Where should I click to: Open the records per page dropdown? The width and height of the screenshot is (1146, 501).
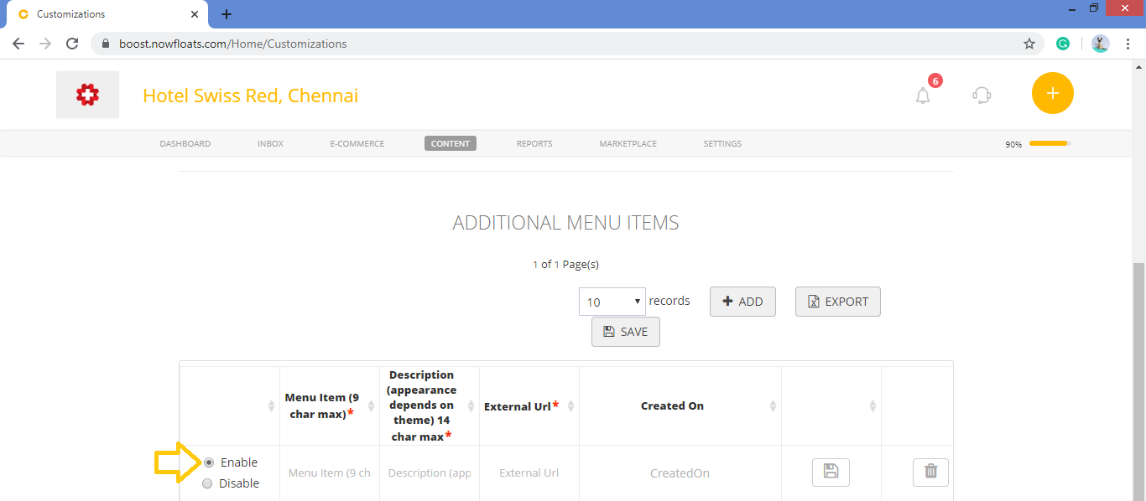pyautogui.click(x=612, y=302)
